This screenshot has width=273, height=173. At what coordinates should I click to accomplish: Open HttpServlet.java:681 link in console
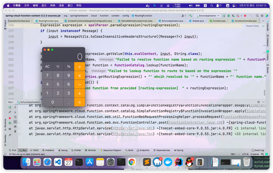(x=133, y=128)
